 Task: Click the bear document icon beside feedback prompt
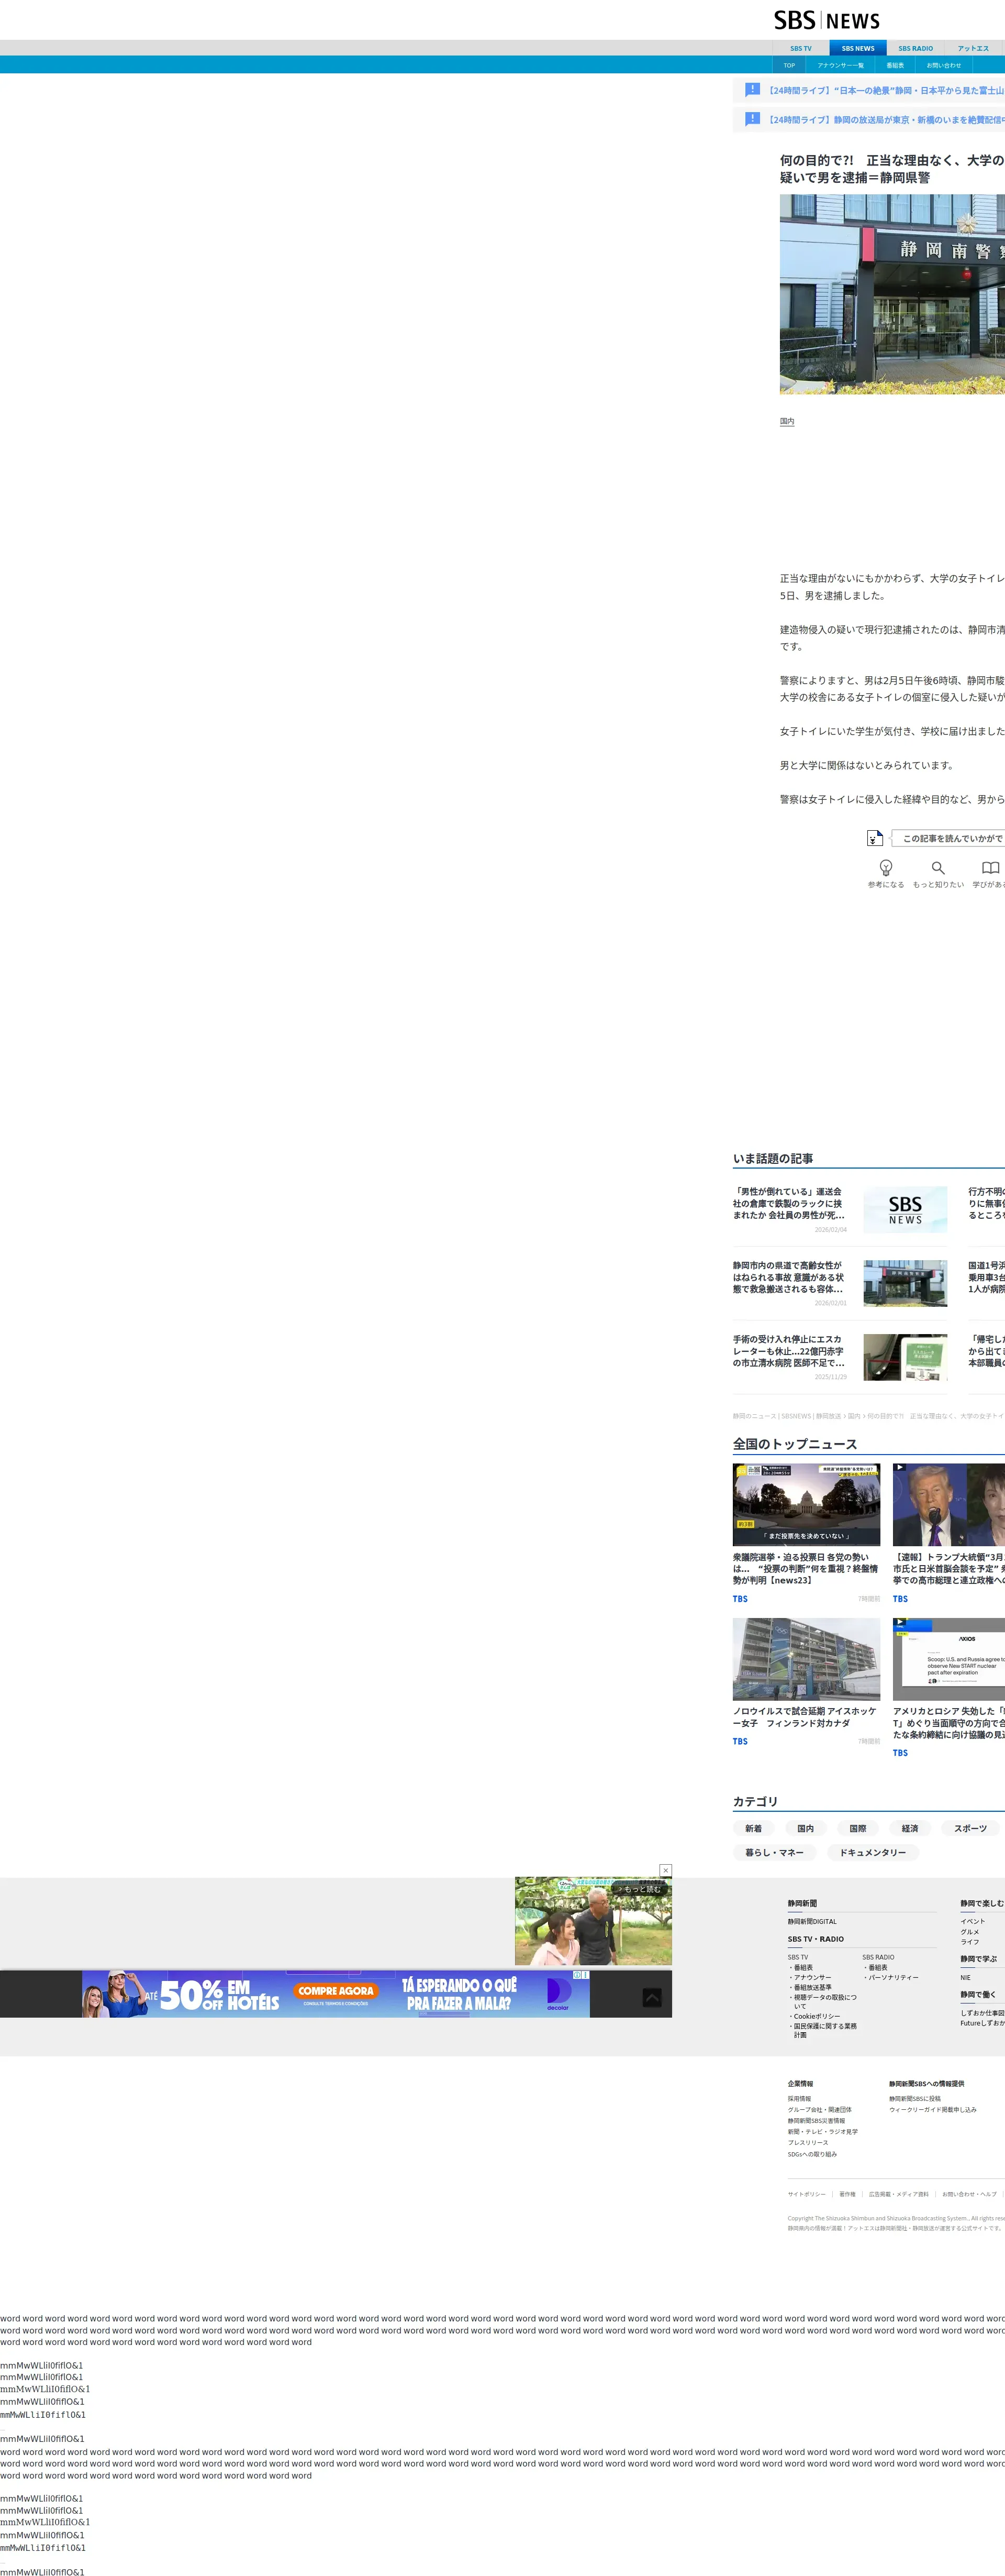coord(874,838)
